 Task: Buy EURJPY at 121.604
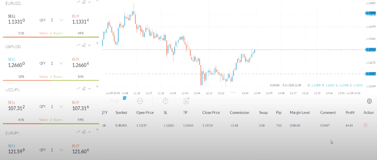(x=81, y=149)
